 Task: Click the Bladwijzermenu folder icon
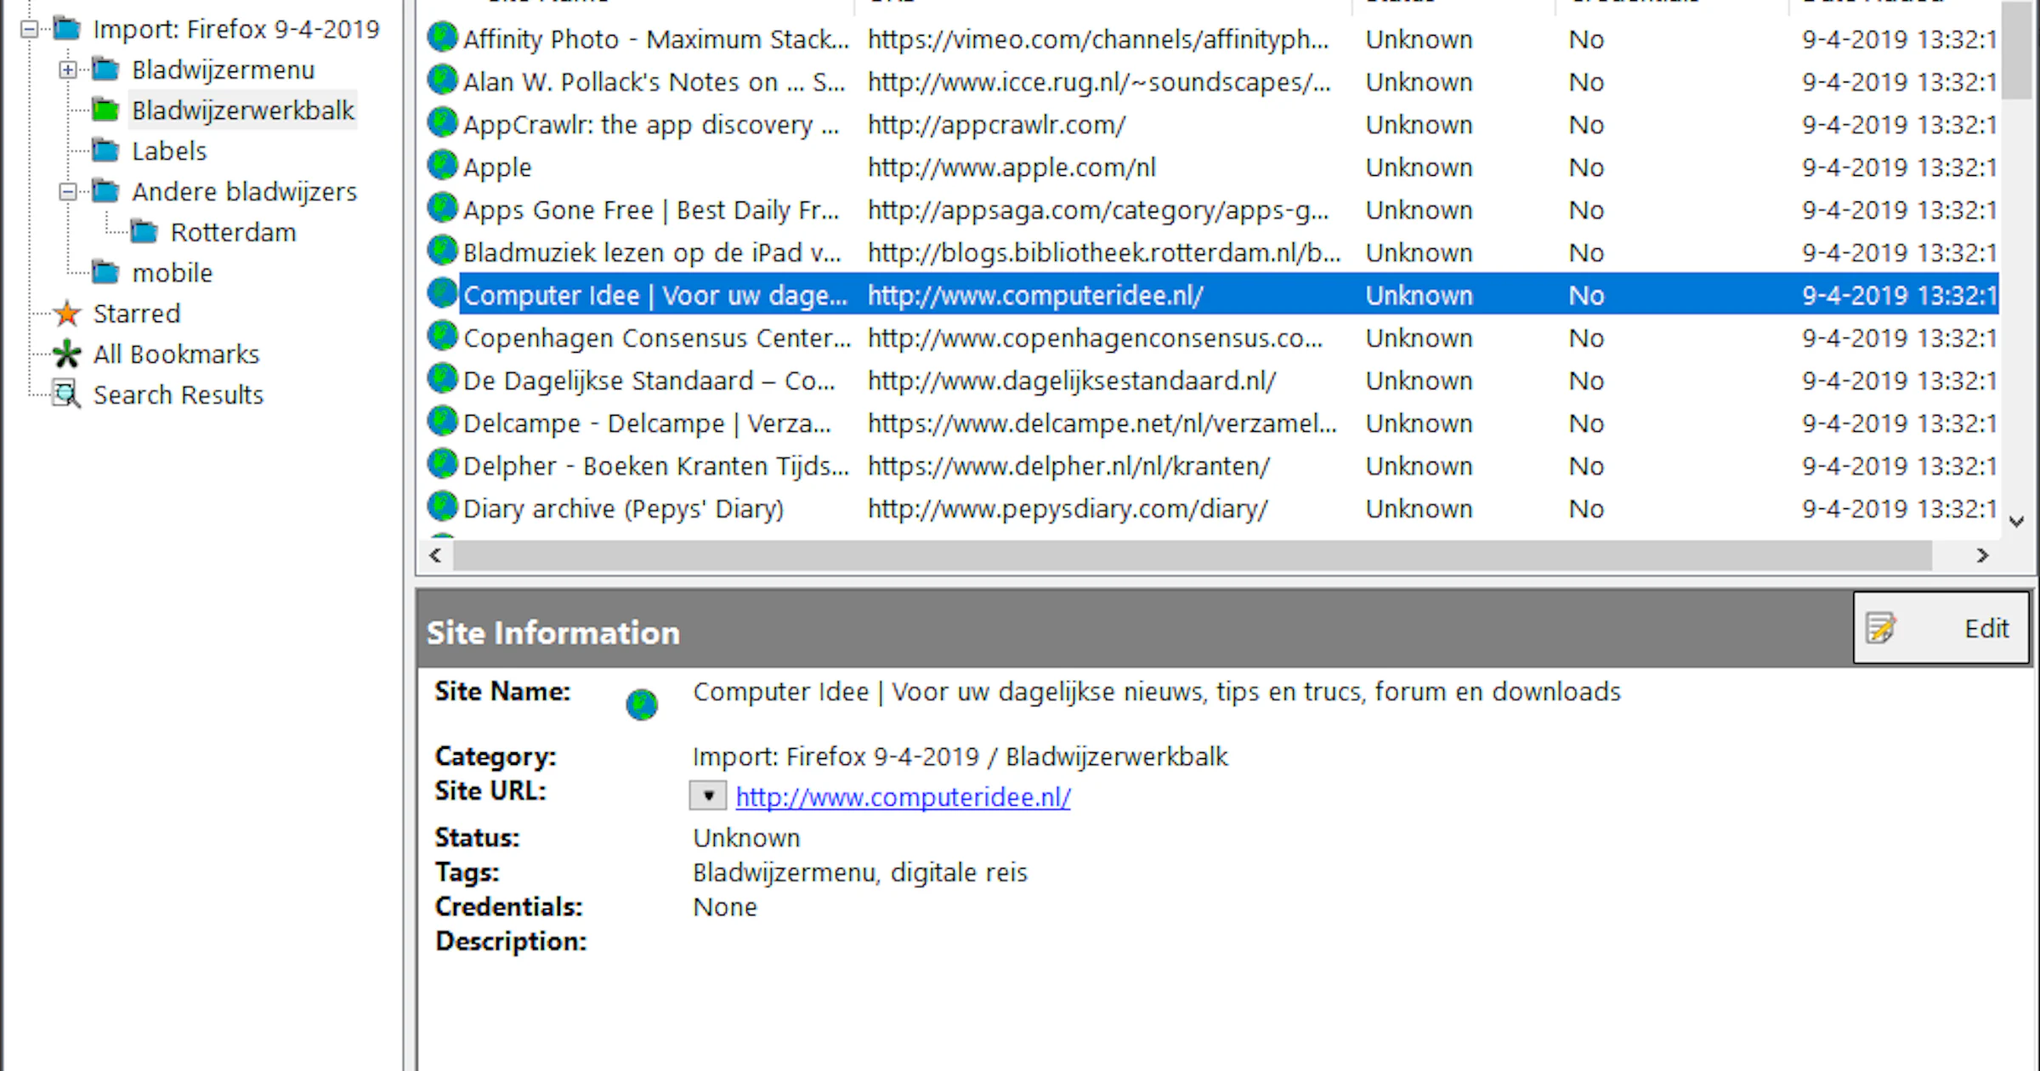pyautogui.click(x=105, y=69)
